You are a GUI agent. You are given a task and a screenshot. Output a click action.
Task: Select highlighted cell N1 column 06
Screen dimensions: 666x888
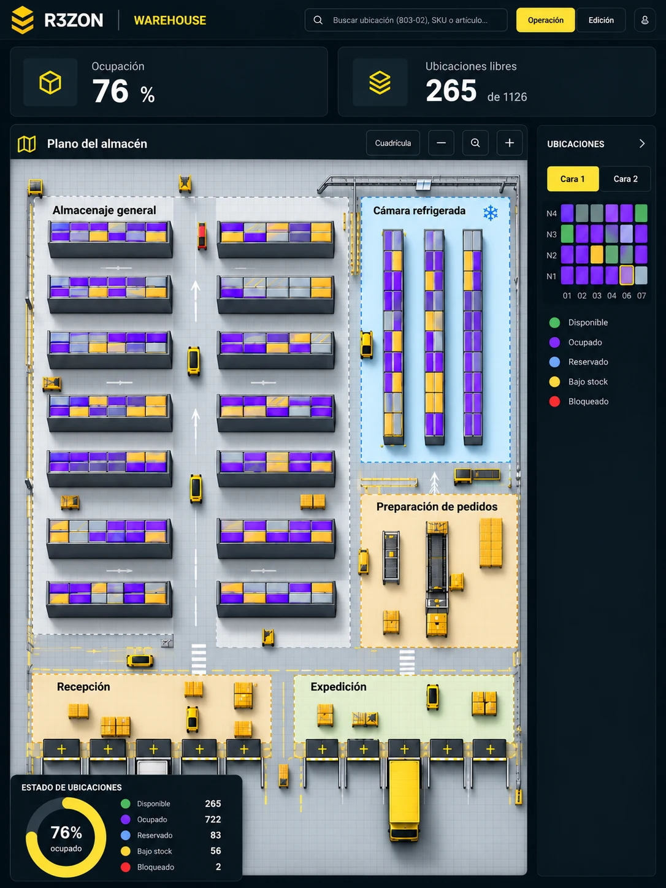point(627,275)
